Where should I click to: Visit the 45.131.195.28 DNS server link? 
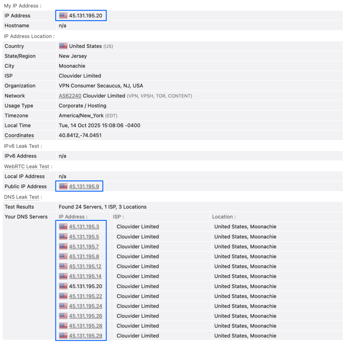[85, 326]
